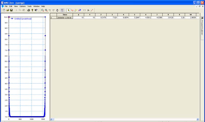Select column header 0
Screen dimensions: 205x122
(78, 15)
